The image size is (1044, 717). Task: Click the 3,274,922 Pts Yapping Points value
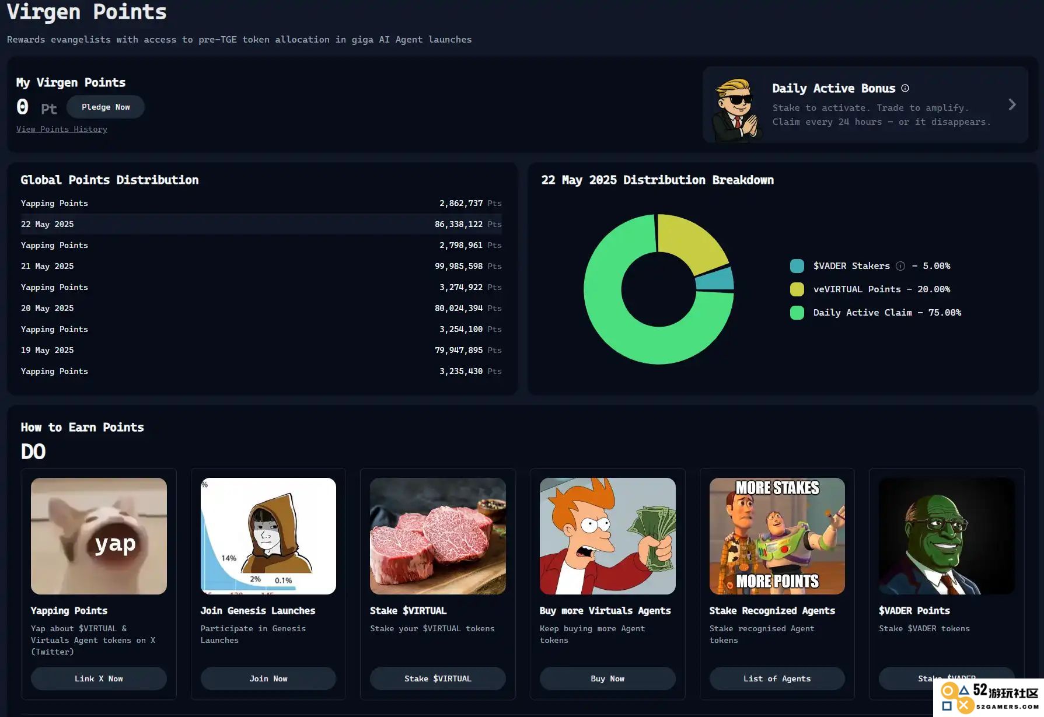tap(470, 287)
